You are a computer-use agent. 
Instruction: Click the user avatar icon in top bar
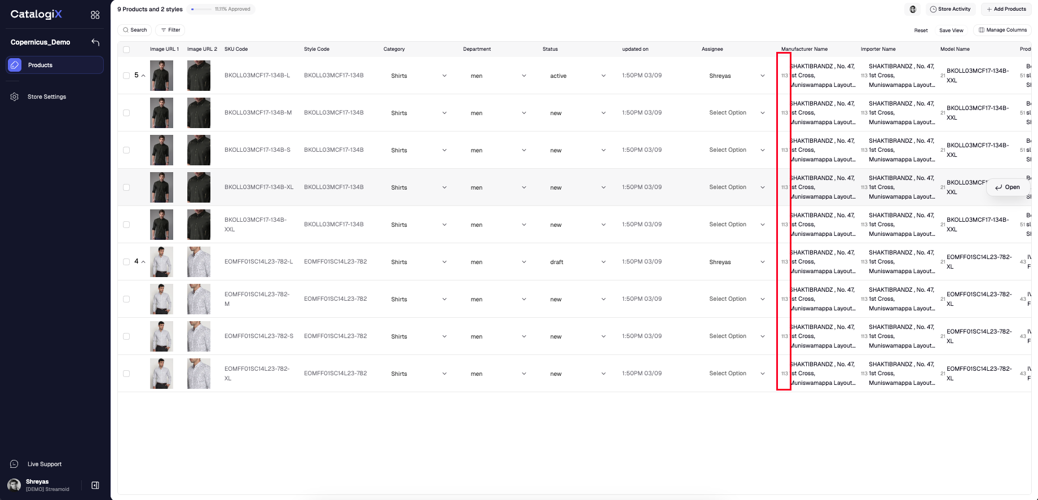[913, 9]
